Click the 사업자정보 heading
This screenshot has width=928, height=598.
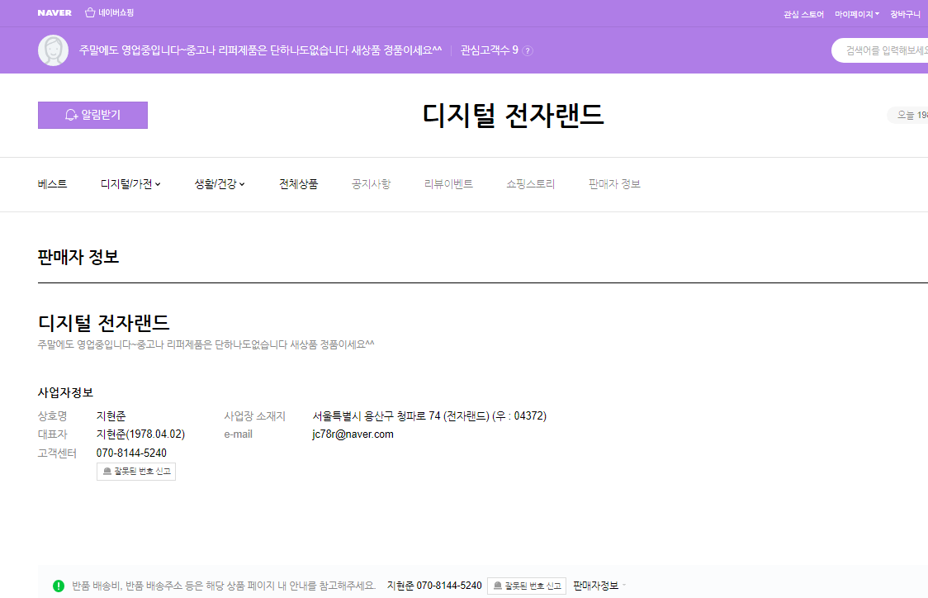pos(66,392)
